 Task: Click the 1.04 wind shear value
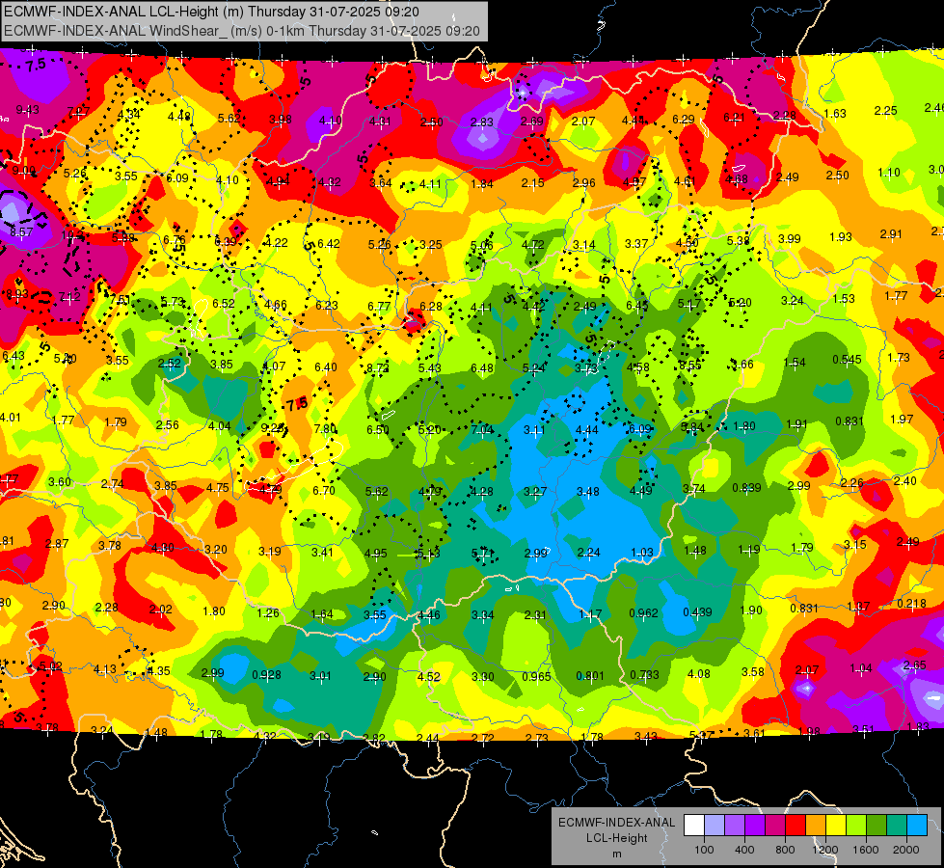point(861,668)
